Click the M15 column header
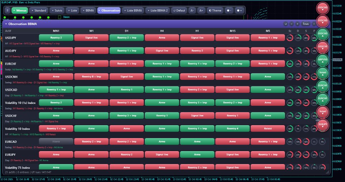 pos(233,31)
